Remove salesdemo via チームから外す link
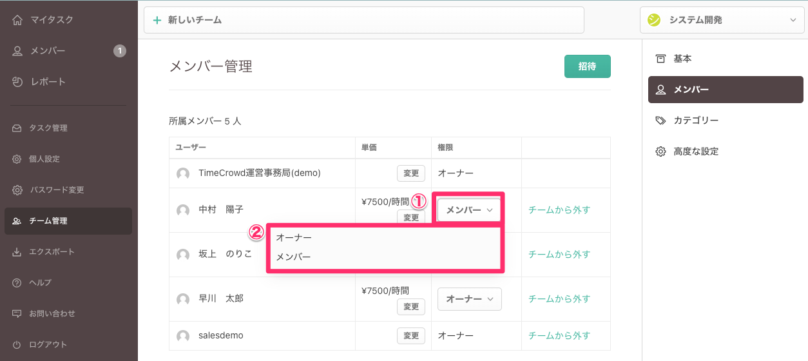808x361 pixels. click(559, 336)
